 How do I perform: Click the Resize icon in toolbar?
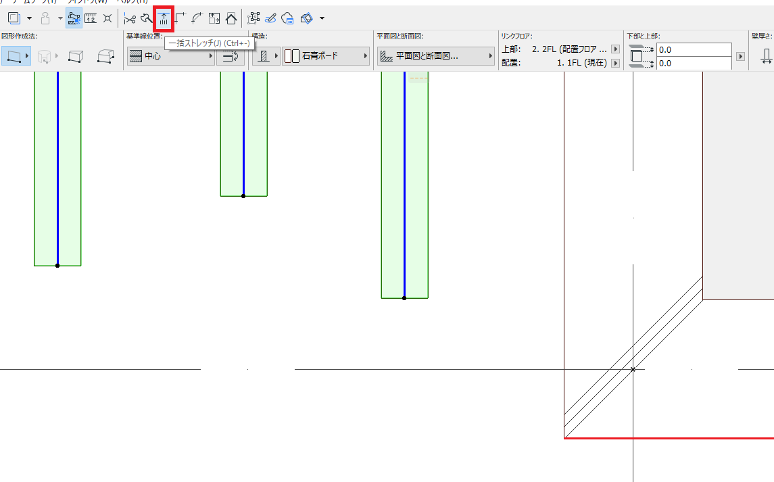point(214,19)
